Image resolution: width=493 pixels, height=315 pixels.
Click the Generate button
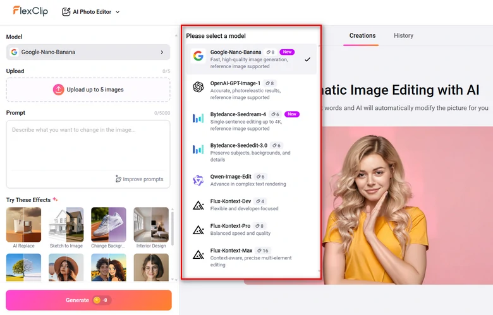tap(88, 300)
